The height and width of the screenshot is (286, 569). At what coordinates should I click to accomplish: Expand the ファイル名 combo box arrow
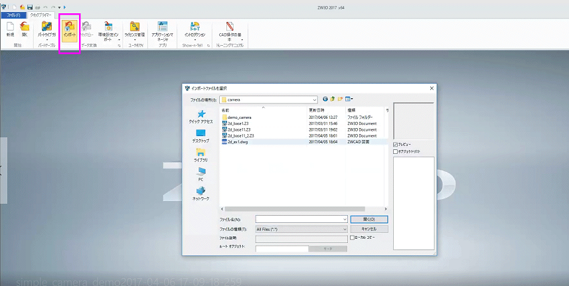pos(345,219)
